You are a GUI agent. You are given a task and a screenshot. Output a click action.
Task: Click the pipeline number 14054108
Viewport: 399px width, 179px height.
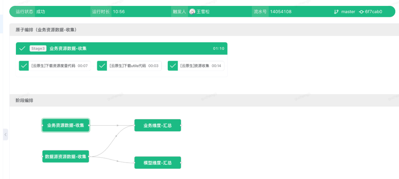[x=281, y=12]
